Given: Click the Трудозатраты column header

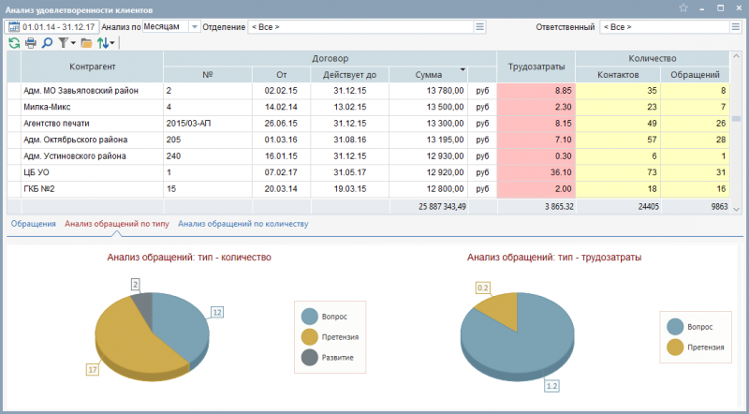Looking at the screenshot, I should (536, 67).
